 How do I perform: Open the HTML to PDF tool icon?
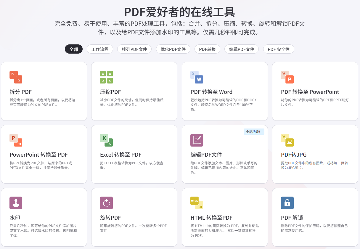coord(197,203)
